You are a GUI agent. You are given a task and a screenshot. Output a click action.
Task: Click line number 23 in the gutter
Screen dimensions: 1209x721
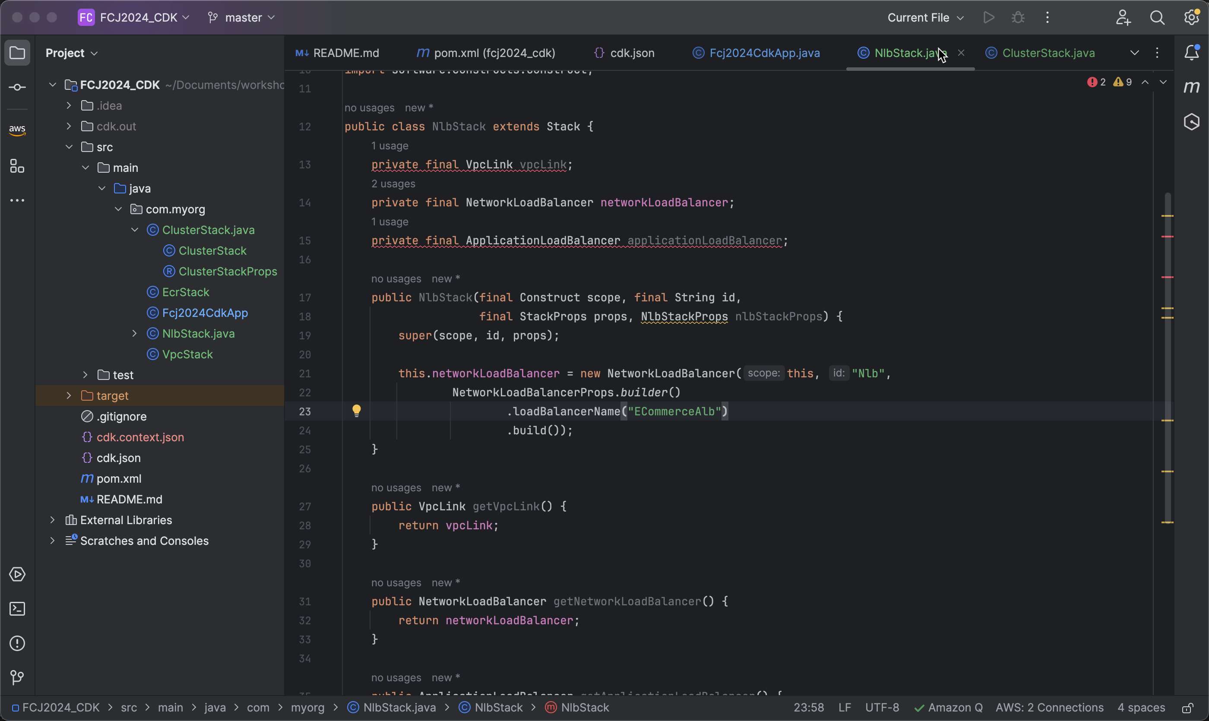coord(305,411)
